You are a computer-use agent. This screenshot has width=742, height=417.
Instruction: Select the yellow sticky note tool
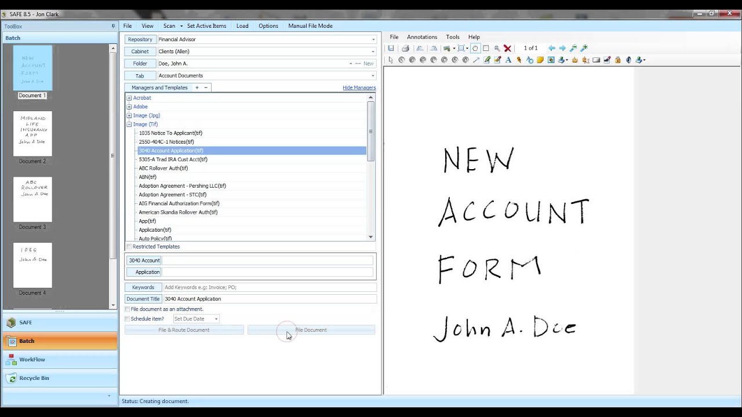click(x=540, y=60)
